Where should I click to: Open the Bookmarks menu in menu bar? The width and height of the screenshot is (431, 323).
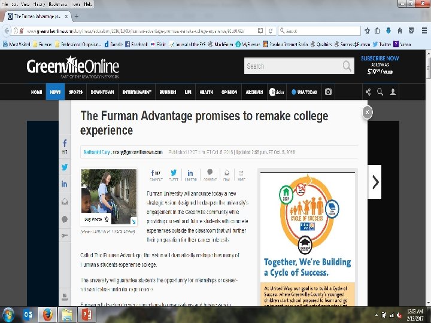click(59, 4)
